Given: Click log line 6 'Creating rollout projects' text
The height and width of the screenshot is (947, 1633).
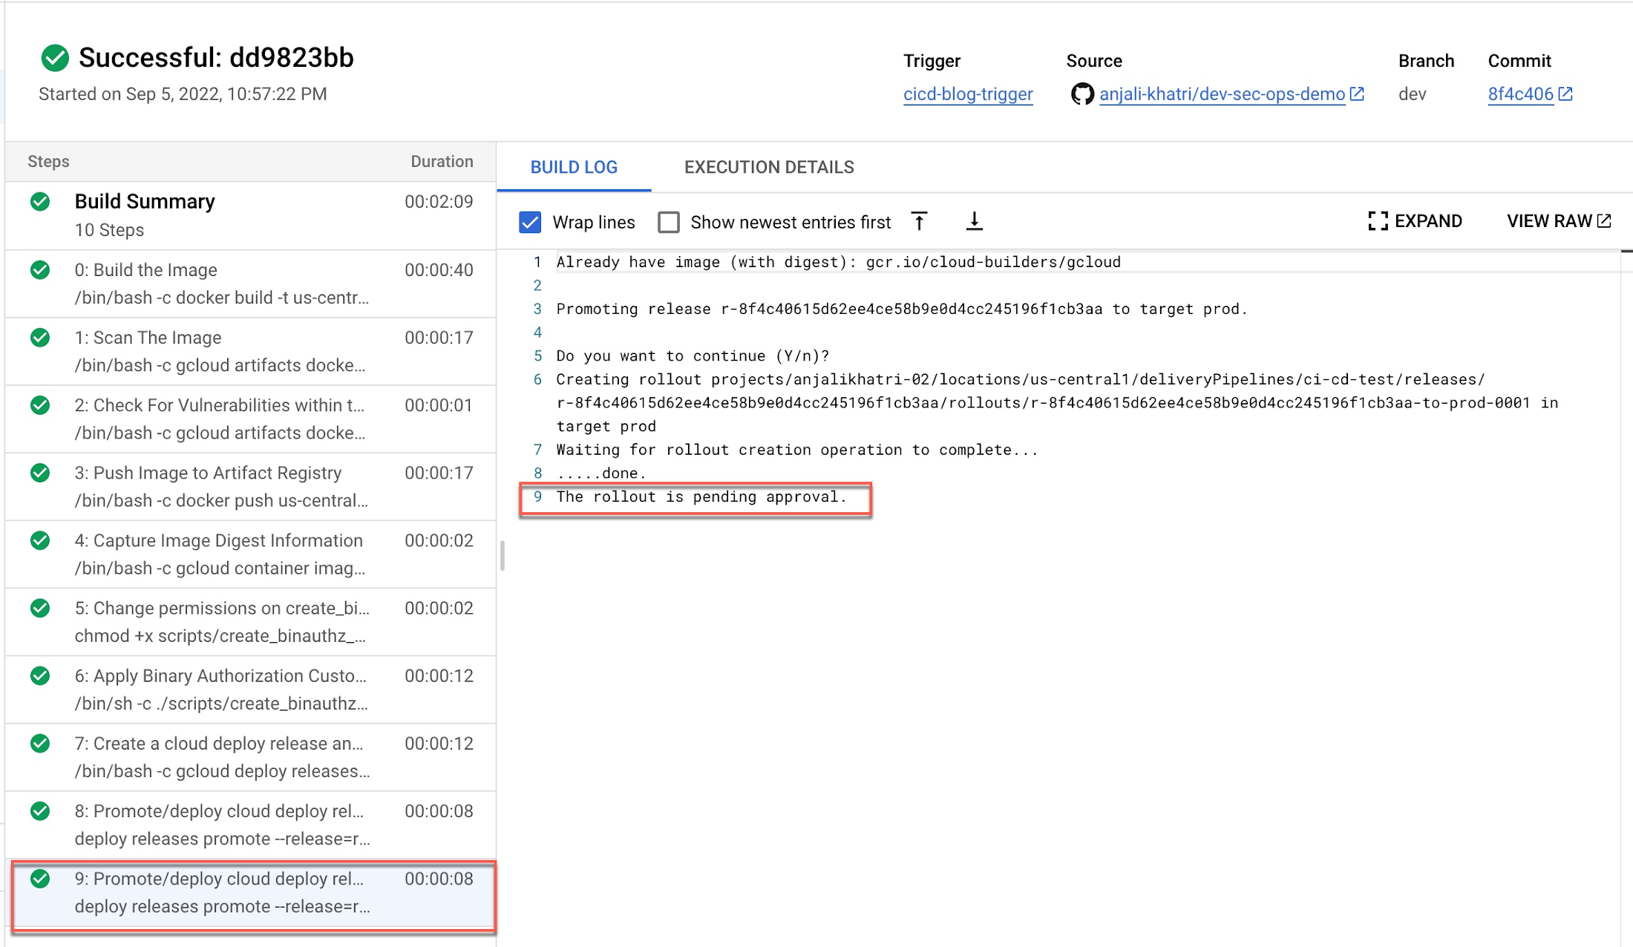Looking at the screenshot, I should point(1057,403).
